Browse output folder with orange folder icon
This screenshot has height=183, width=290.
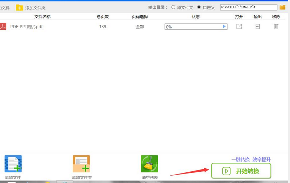pos(282,7)
